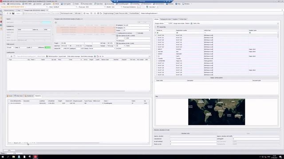Open the User direct dropdown
The image size is (284, 159).
click(152, 7)
